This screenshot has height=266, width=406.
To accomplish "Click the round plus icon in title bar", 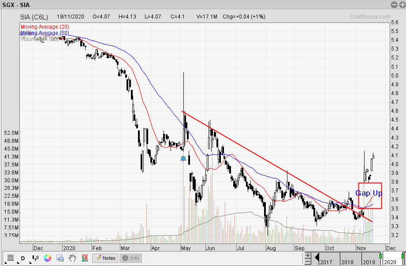I will [x=402, y=5].
